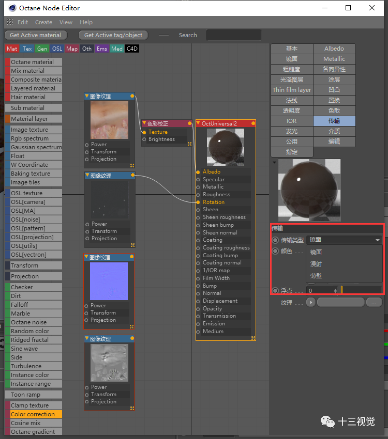Viewport: 388px width, 439px height.
Task: Switch to the Thin film layer tab
Action: [x=292, y=90]
